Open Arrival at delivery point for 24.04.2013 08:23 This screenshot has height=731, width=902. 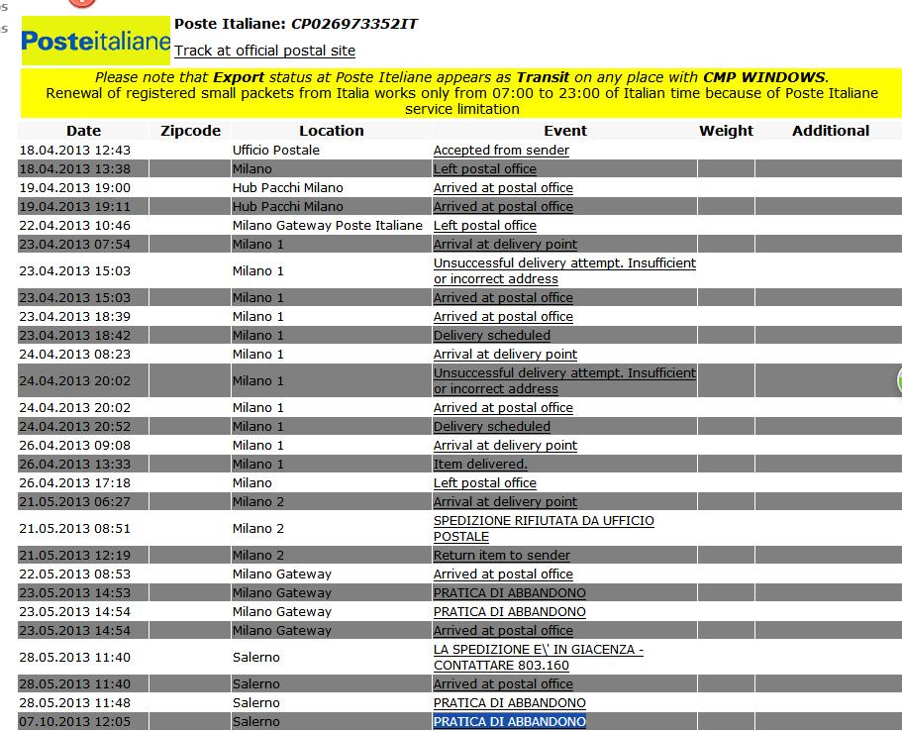pos(505,354)
